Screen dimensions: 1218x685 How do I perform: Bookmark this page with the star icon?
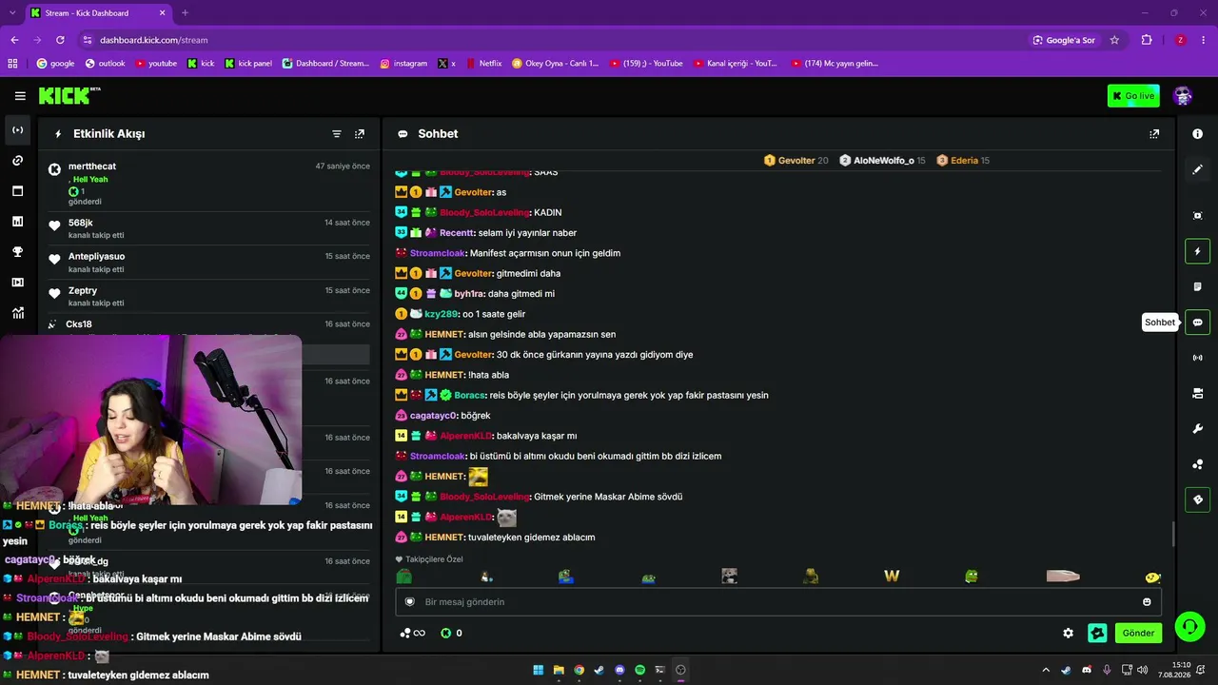pos(1114,40)
